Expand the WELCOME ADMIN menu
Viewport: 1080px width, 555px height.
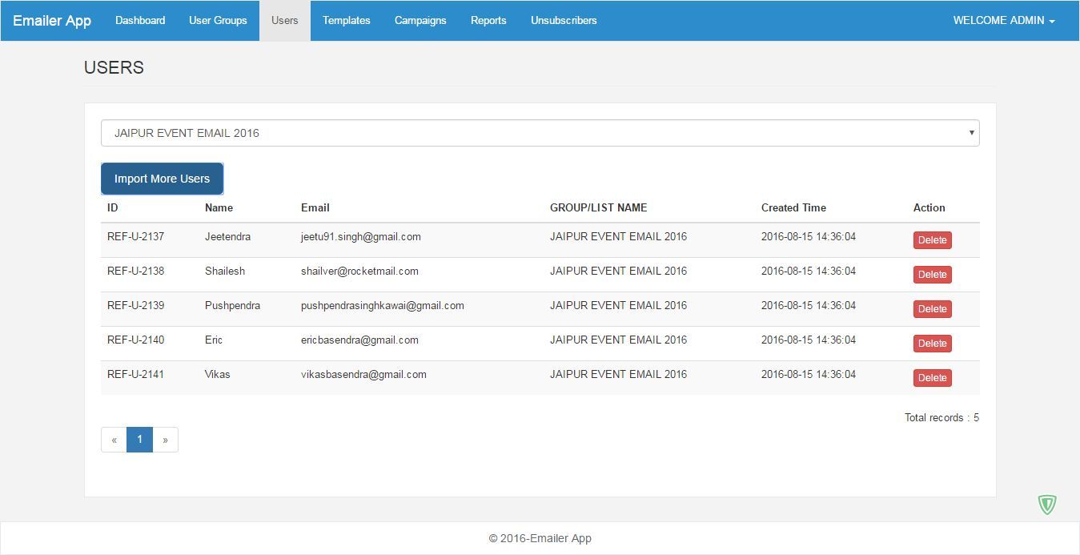click(1003, 21)
